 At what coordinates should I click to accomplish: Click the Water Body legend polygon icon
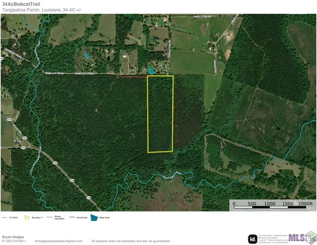pos(94,218)
